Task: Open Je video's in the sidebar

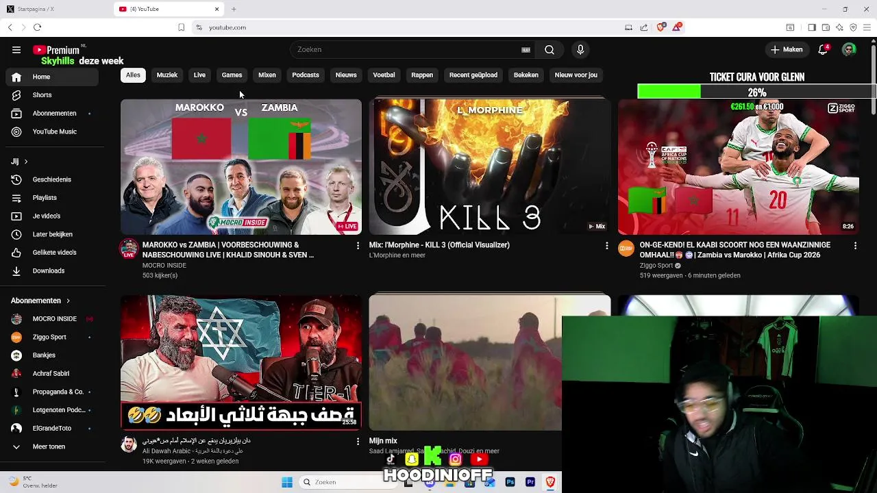Action: (53, 216)
